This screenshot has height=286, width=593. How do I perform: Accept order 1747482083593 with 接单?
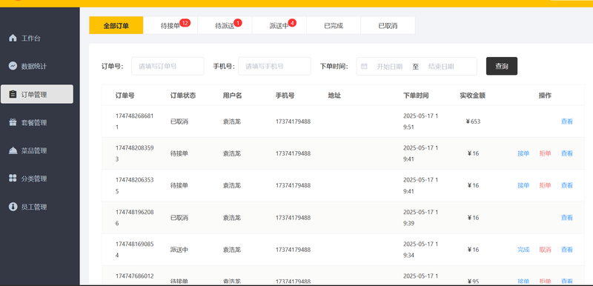(x=523, y=153)
